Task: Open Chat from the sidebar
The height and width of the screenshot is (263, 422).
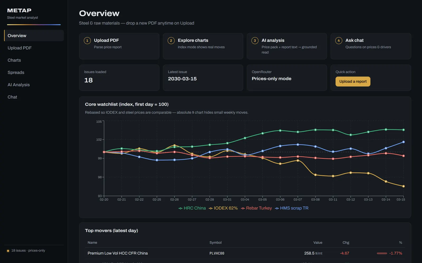Action: tap(34, 97)
